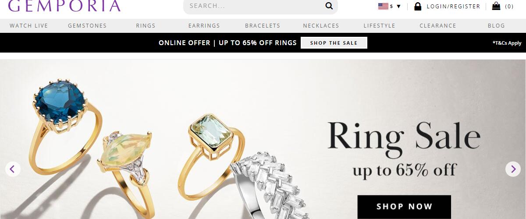Viewport: 526px width, 219px height.
Task: Click the Shop Now button
Action: (x=404, y=207)
